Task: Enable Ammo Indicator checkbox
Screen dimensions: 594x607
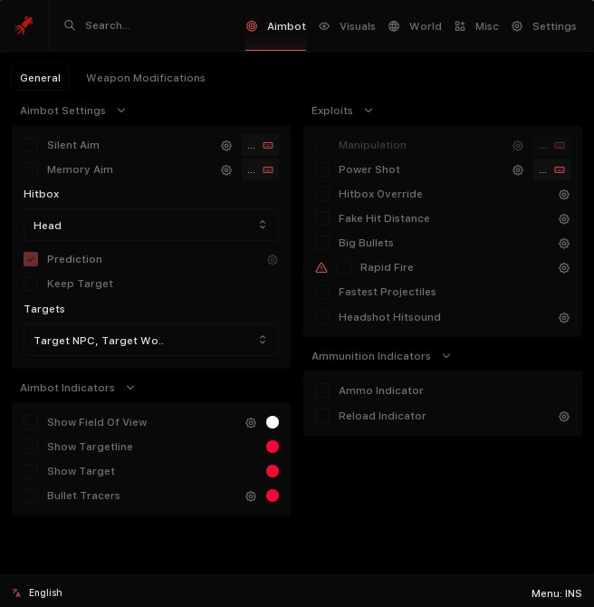Action: coord(322,390)
